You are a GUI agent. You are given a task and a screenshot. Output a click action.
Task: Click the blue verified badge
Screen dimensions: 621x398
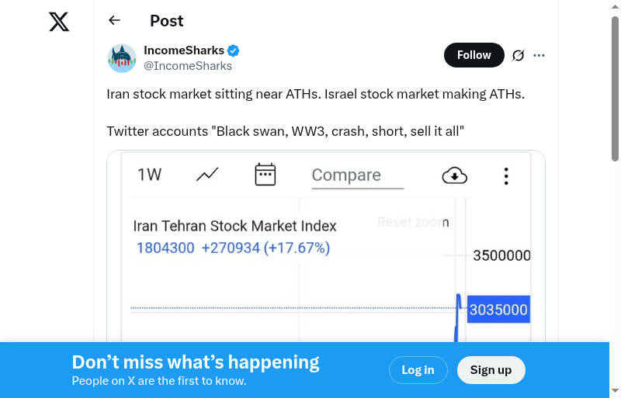pyautogui.click(x=233, y=50)
